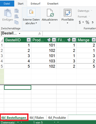
Task: Expand the Aktualisieren dropdown arrow
Action: pyautogui.click(x=50, y=23)
